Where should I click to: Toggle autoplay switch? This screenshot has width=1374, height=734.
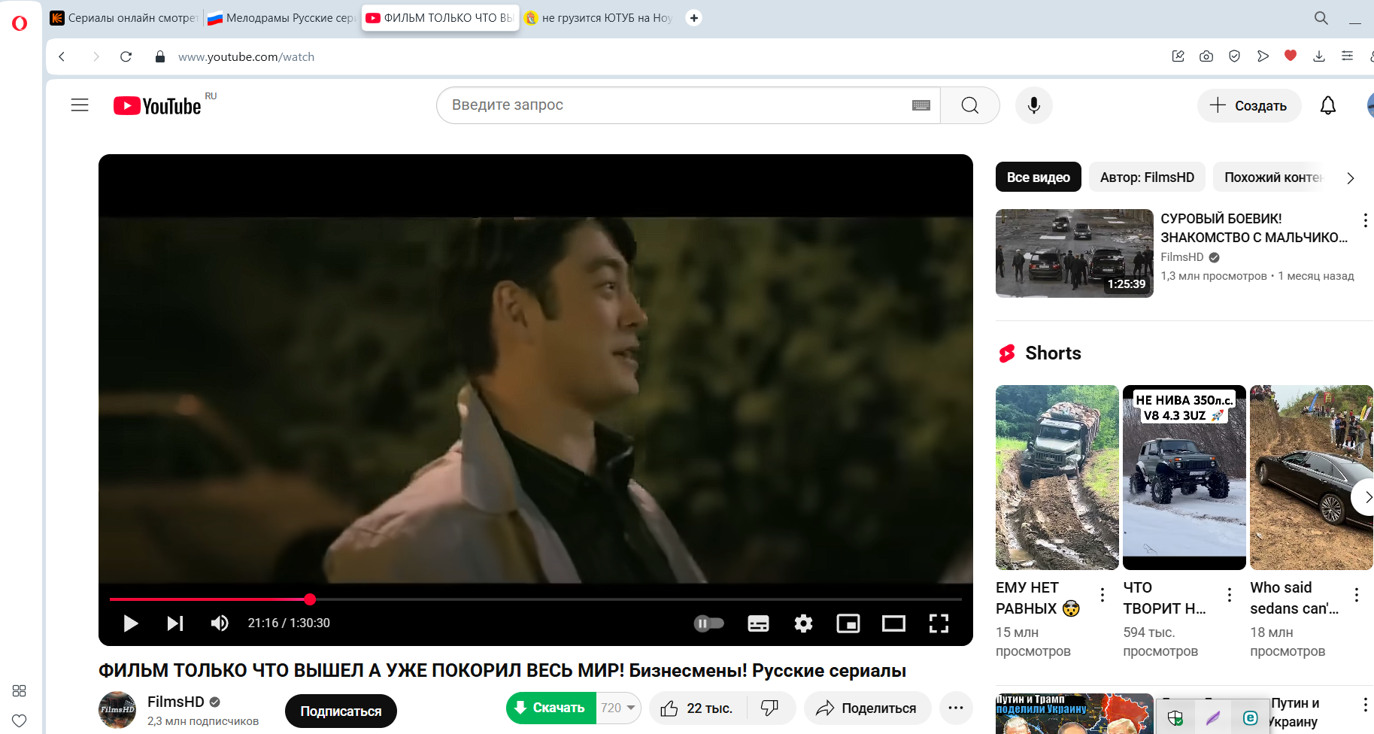(x=708, y=623)
